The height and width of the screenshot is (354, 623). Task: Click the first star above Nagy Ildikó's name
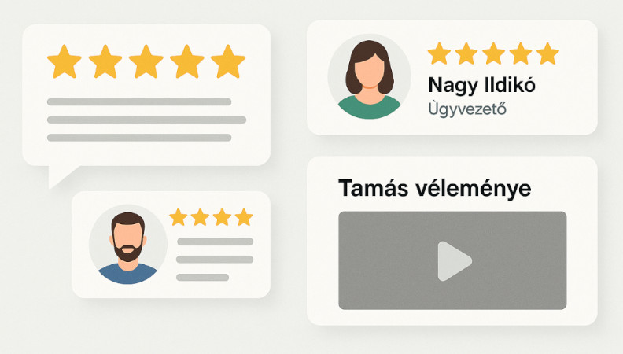pos(439,53)
